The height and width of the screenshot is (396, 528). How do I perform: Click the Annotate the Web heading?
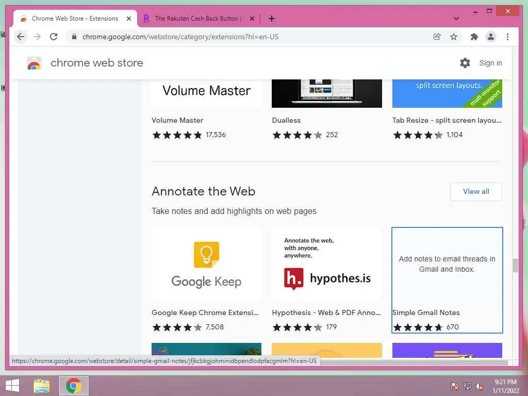click(203, 191)
